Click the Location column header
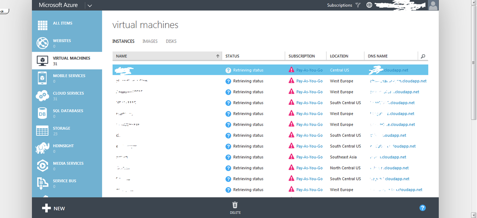This screenshot has width=477, height=218. coord(339,56)
